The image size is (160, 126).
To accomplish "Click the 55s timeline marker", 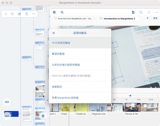I will pyautogui.click(x=114, y=100).
